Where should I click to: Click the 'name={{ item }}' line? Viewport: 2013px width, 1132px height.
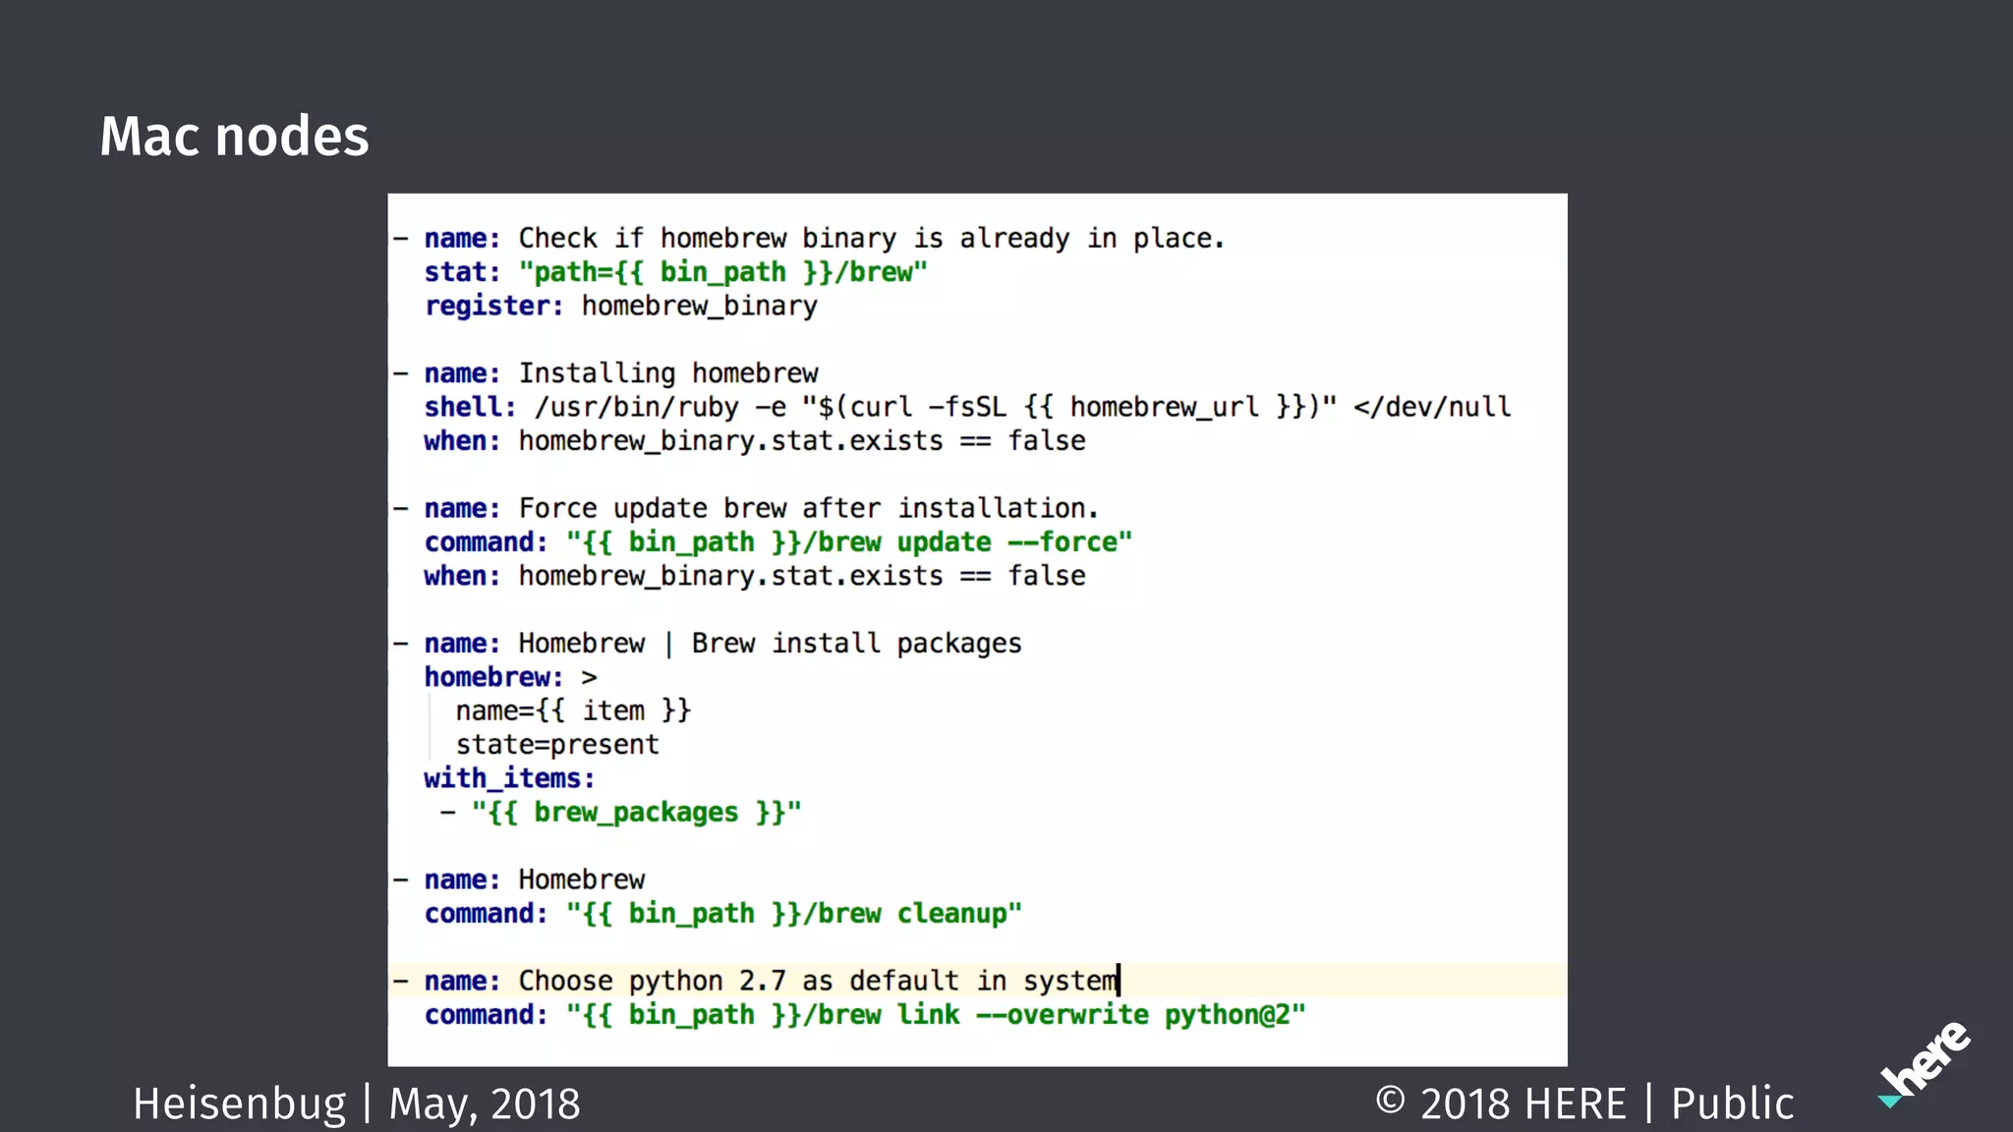coord(573,710)
